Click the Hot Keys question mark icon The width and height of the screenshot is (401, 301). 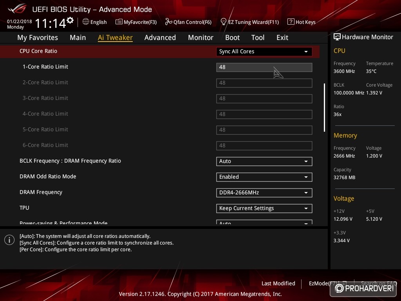click(x=291, y=22)
